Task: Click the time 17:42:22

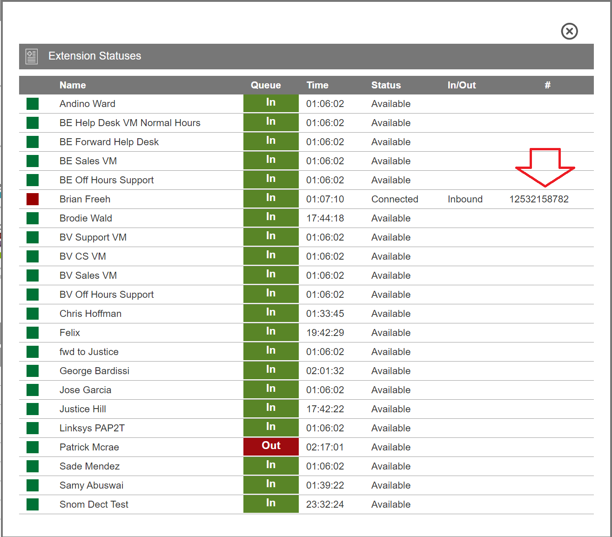Action: (325, 409)
